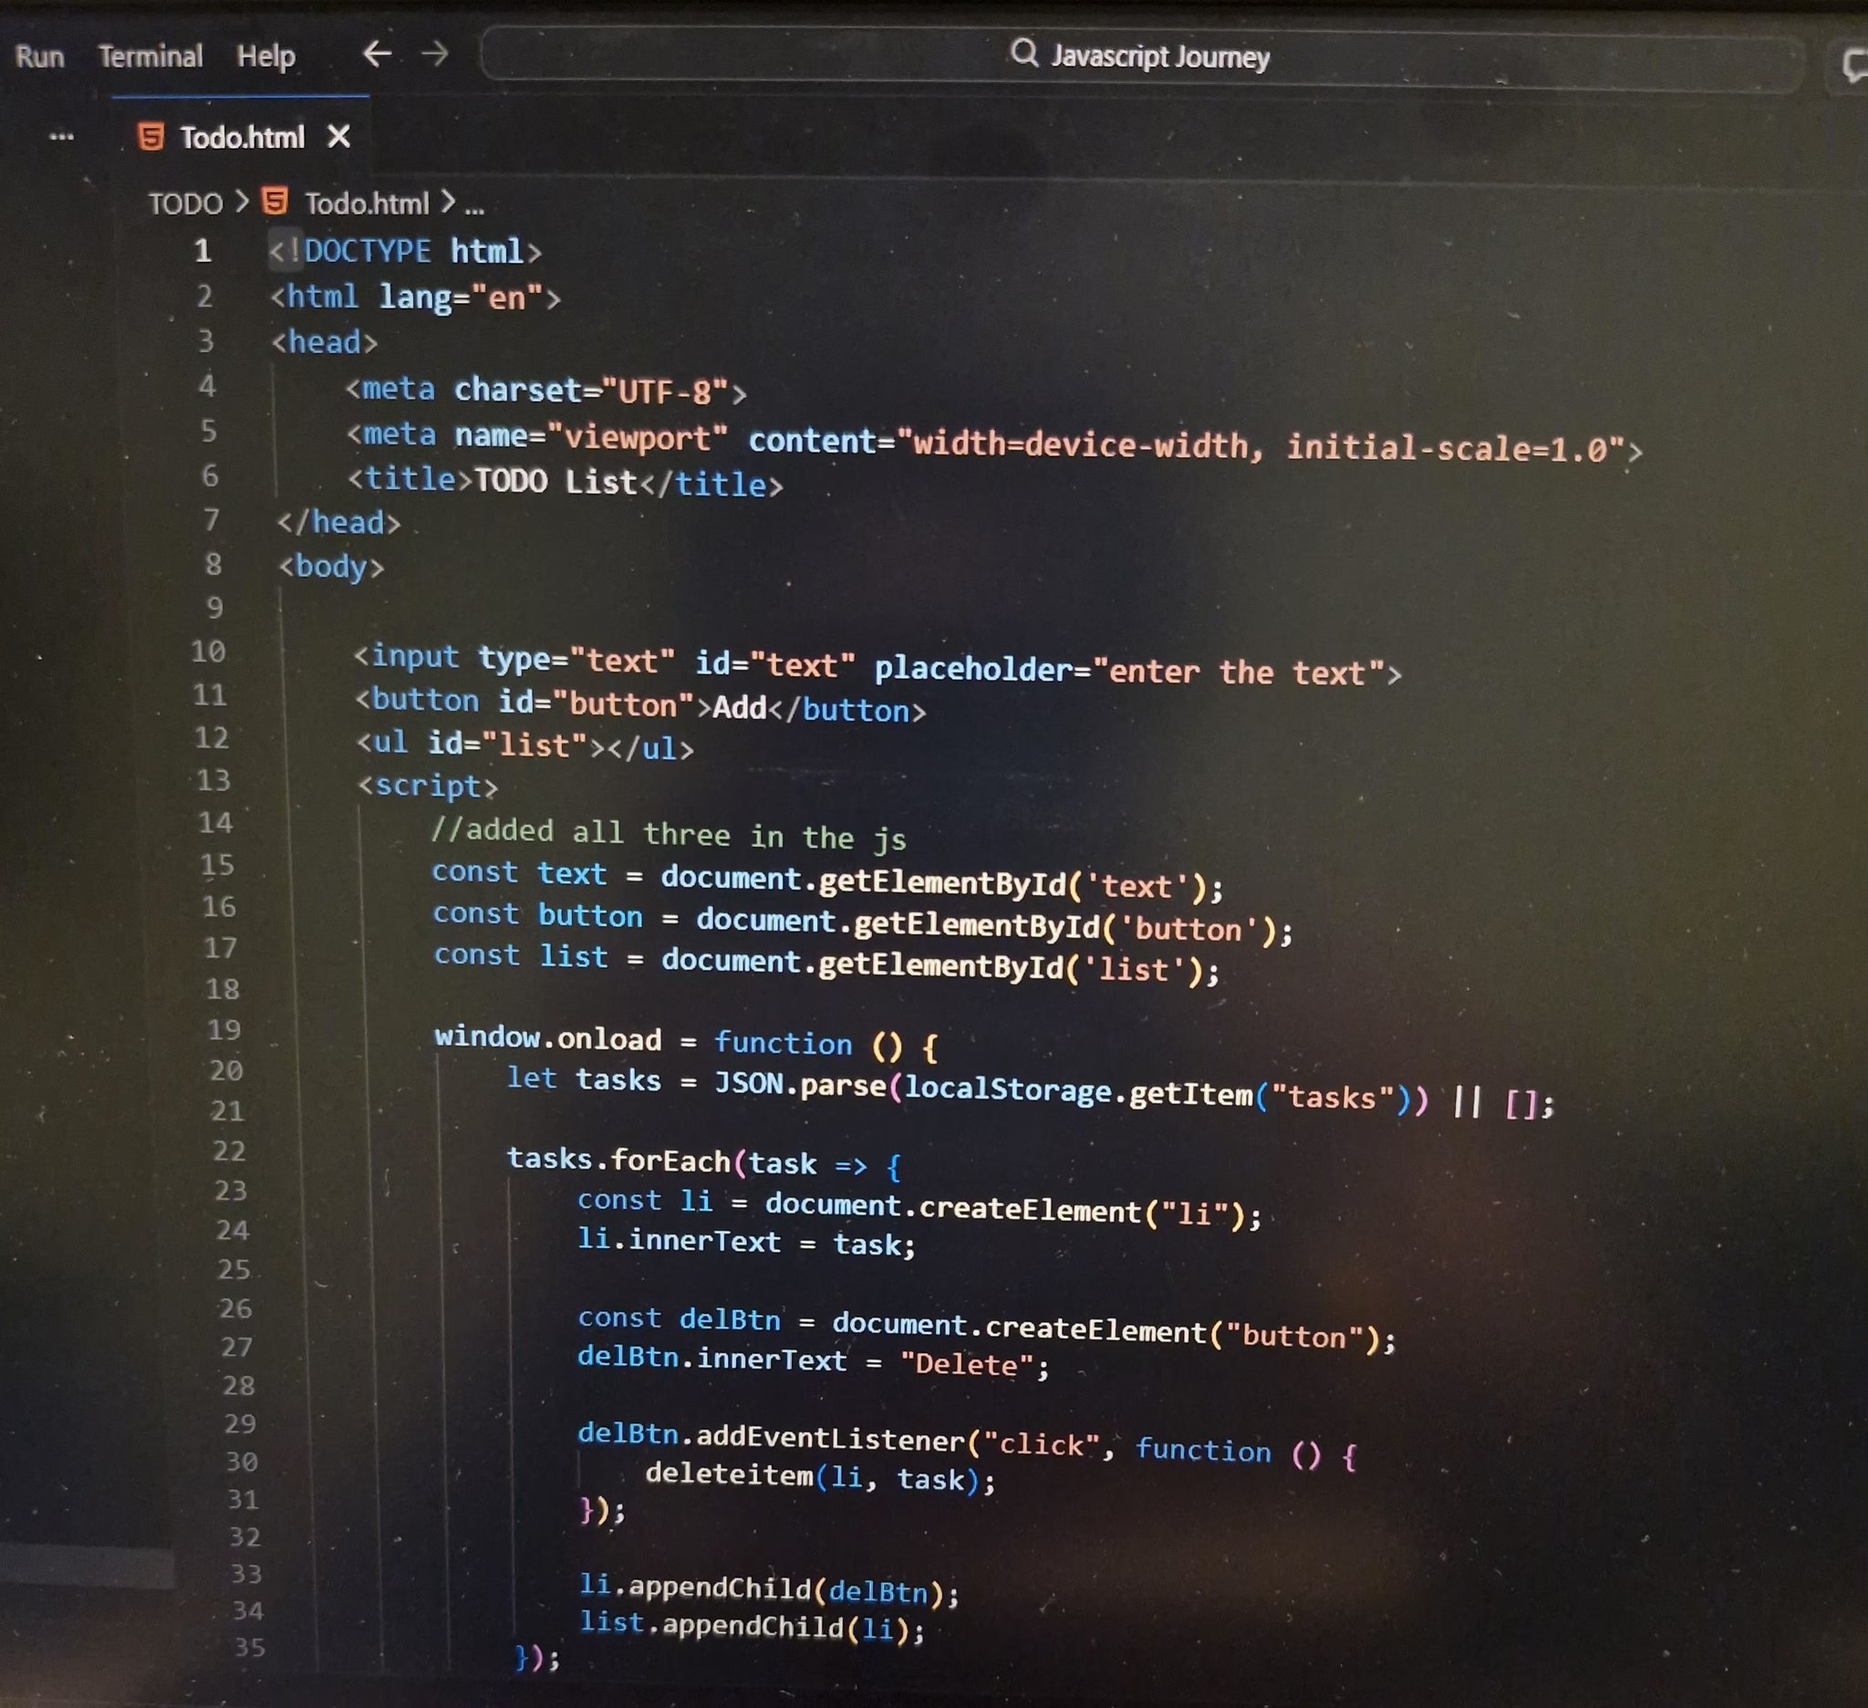This screenshot has height=1708, width=1868.
Task: Open the three-dots views overflow menu
Action: click(61, 136)
